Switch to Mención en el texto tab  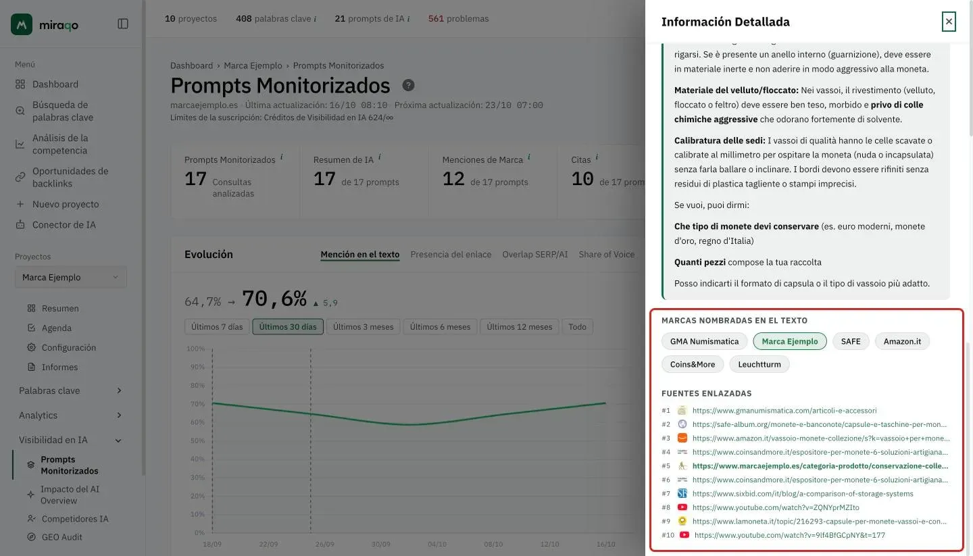[360, 255]
